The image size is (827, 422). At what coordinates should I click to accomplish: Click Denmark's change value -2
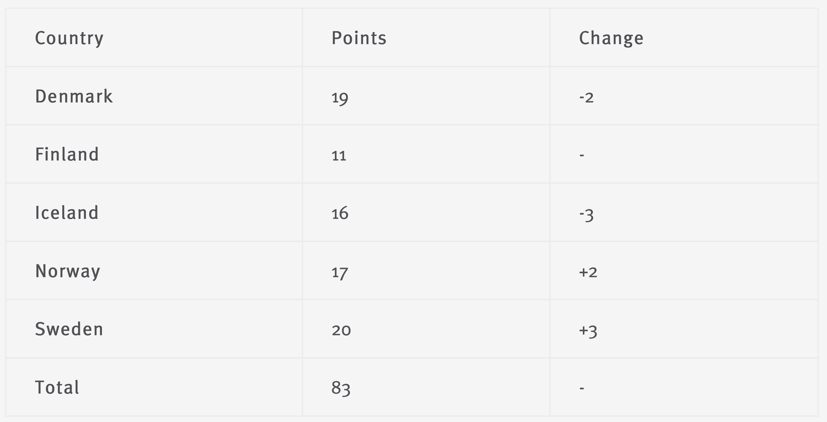pos(586,98)
